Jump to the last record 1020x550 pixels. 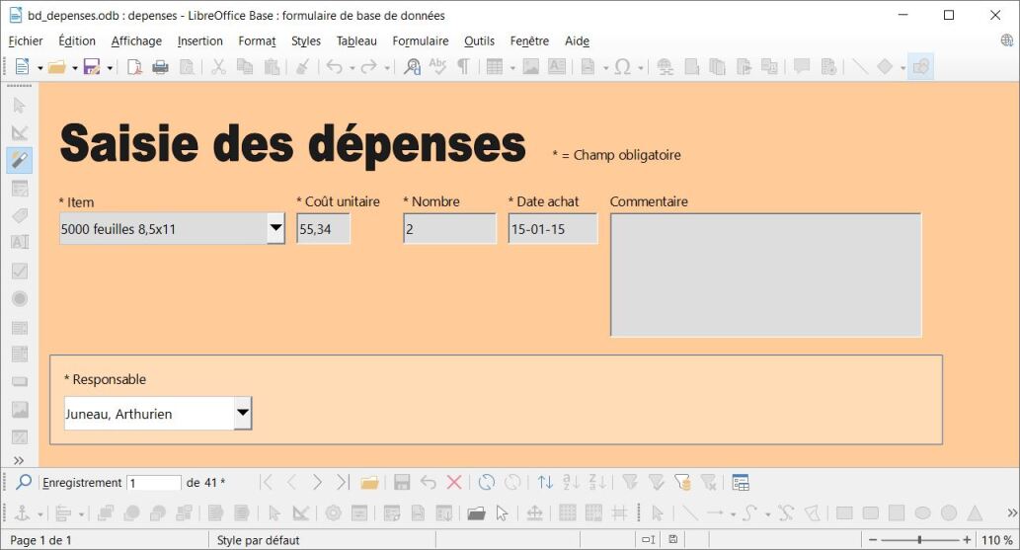click(x=343, y=483)
